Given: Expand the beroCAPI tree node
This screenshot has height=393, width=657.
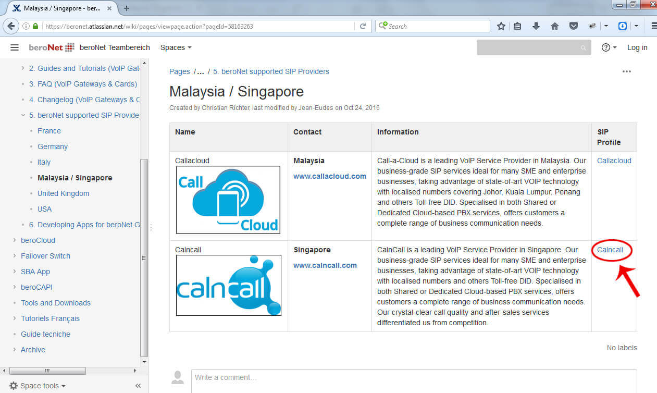Looking at the screenshot, I should (15, 287).
